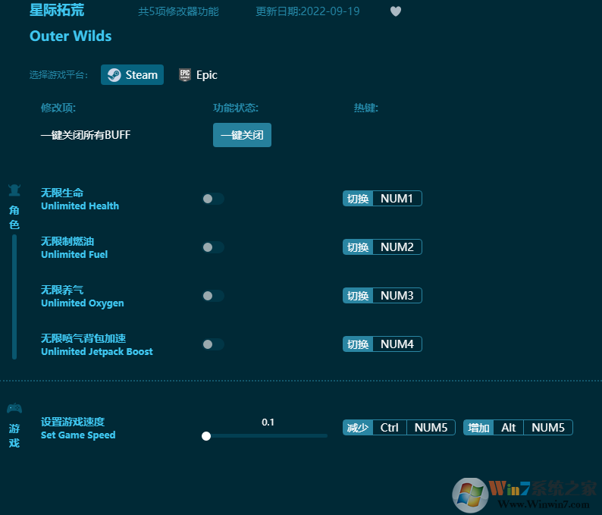Click the 选择游戏平台 label

pyautogui.click(x=58, y=75)
